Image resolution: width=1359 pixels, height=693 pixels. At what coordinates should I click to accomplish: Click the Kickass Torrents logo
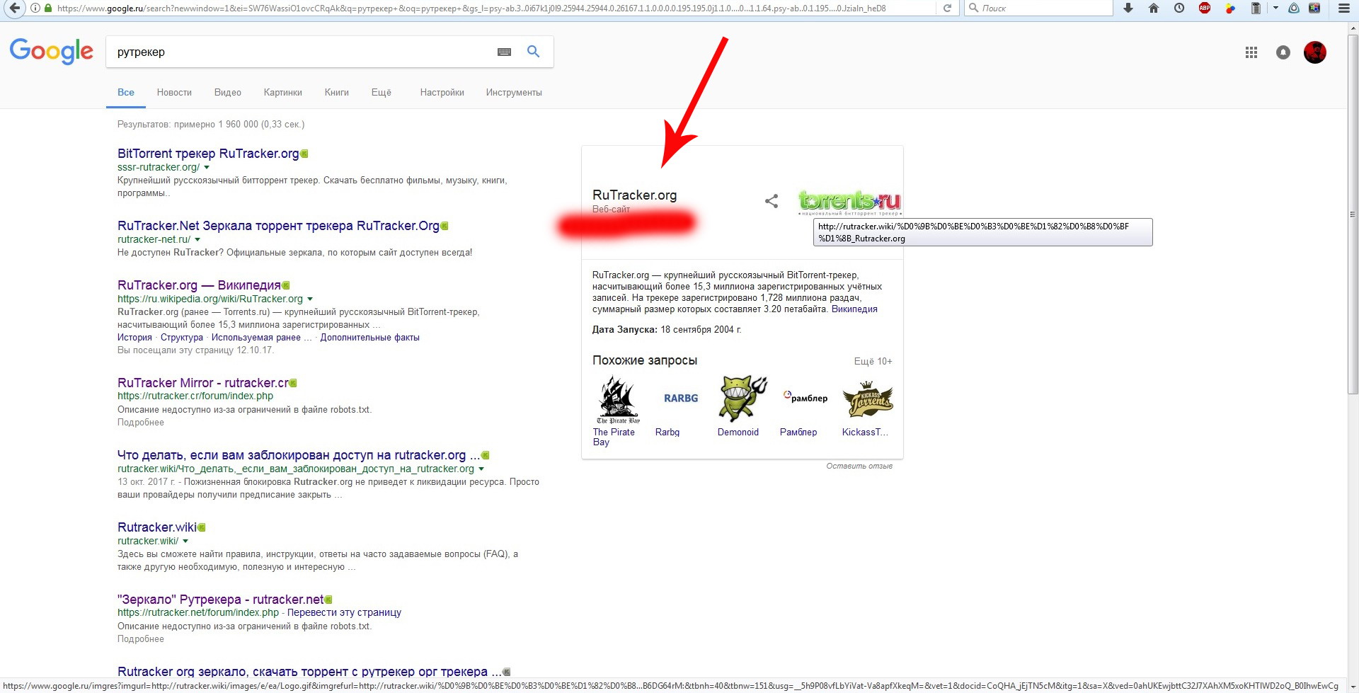[x=868, y=400]
